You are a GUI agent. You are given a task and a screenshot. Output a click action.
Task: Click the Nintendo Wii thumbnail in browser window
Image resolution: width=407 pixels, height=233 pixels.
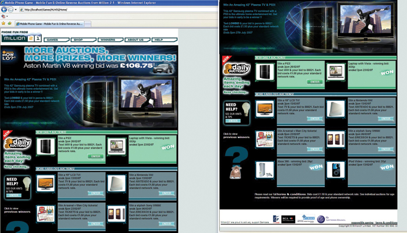(x=117, y=183)
